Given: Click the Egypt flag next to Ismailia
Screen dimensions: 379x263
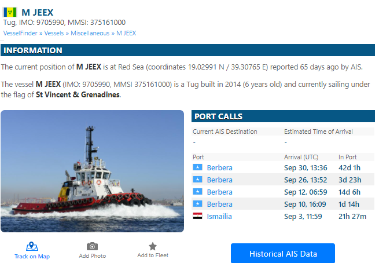Looking at the screenshot, I should (x=197, y=216).
